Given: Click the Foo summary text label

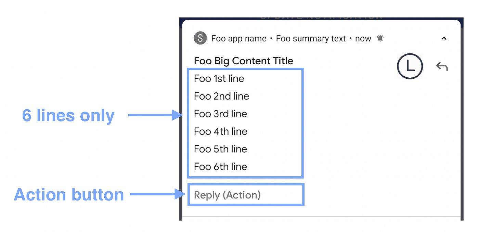Looking at the screenshot, I should click(x=311, y=38).
